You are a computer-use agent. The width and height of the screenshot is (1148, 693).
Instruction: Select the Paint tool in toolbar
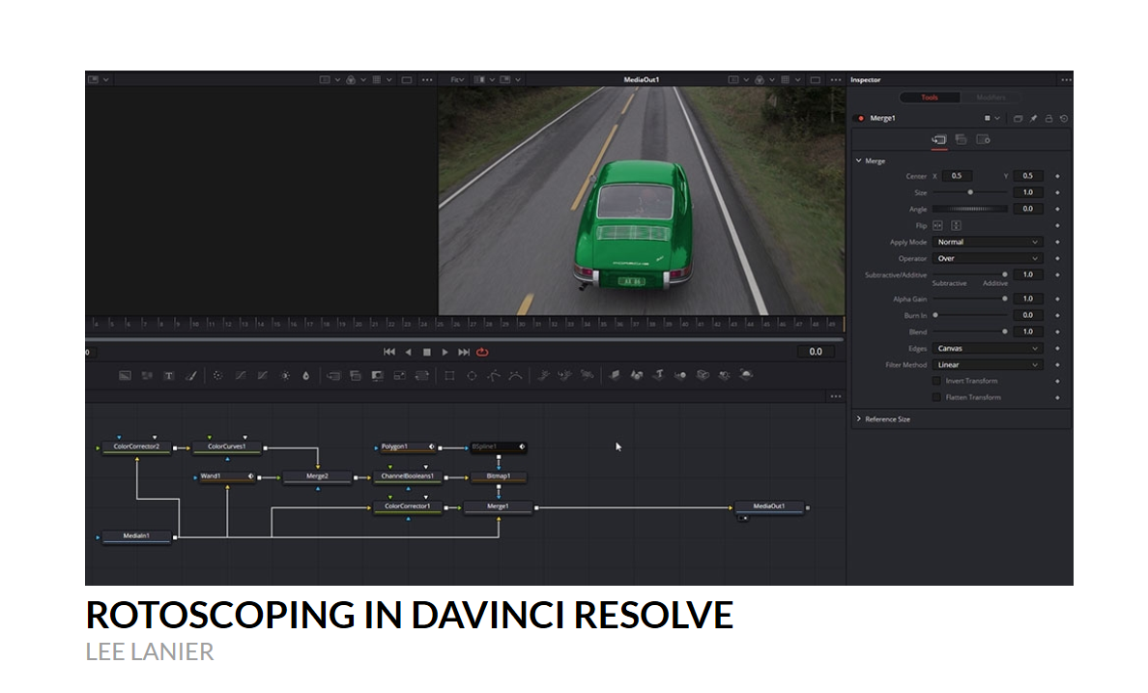(191, 376)
